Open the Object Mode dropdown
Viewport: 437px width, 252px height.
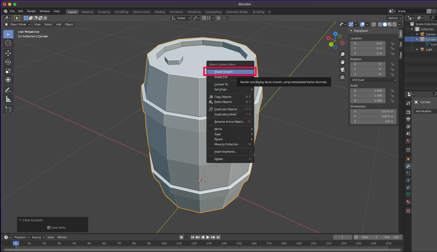pyautogui.click(x=18, y=24)
